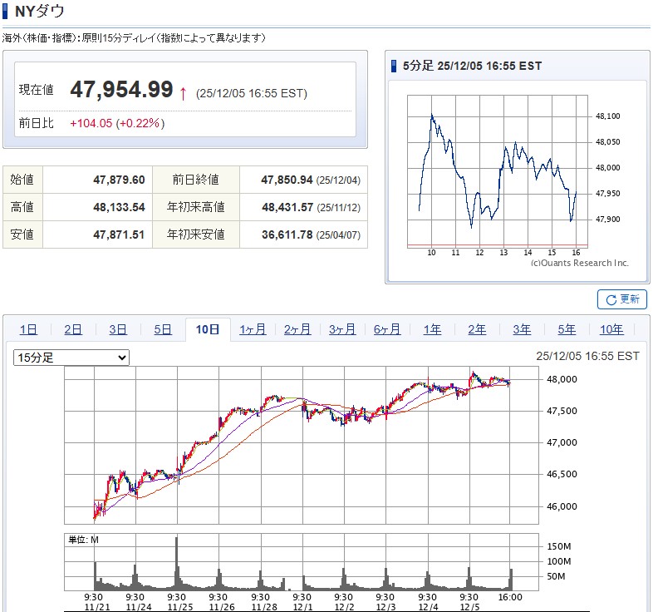Select the 1日 chart tab
This screenshot has width=653, height=612.
28,329
